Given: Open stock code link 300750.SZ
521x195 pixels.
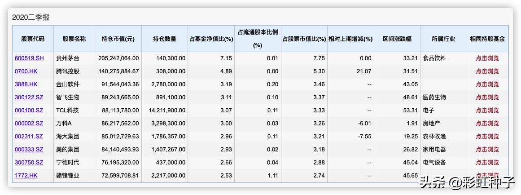Looking at the screenshot, I should pos(29,162).
